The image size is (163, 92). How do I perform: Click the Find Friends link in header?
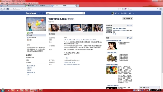tap(124, 13)
